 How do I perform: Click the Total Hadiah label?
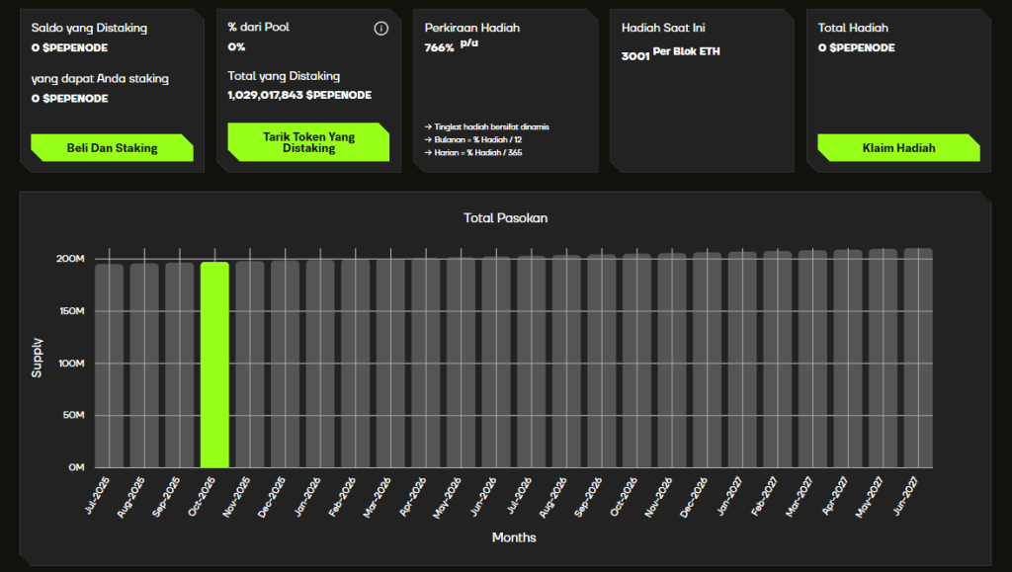(x=853, y=28)
